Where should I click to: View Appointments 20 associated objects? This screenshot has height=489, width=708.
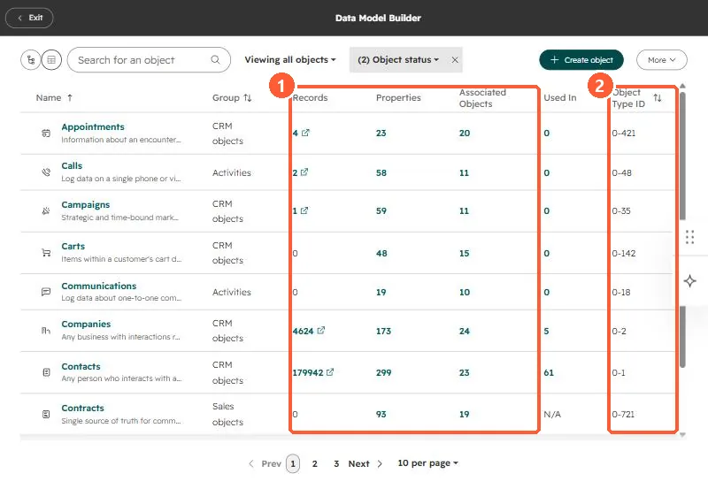point(465,133)
